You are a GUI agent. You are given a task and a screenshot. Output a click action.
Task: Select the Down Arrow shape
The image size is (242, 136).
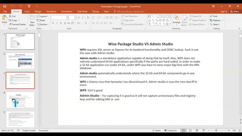point(164,20)
